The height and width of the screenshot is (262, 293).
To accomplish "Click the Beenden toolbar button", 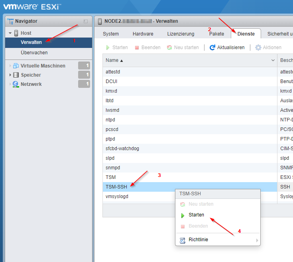I will click(147, 48).
